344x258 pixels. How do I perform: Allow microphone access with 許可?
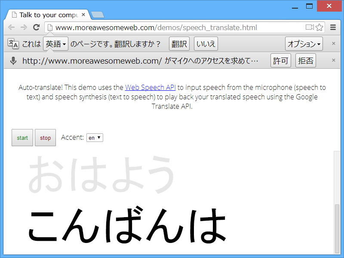(x=280, y=61)
